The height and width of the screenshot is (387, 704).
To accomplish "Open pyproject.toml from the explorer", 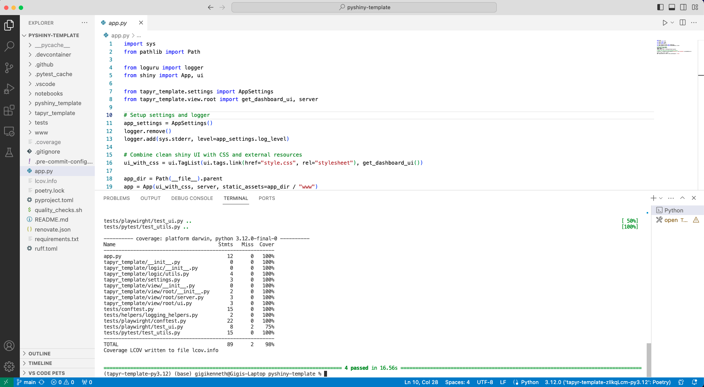I will (x=54, y=200).
